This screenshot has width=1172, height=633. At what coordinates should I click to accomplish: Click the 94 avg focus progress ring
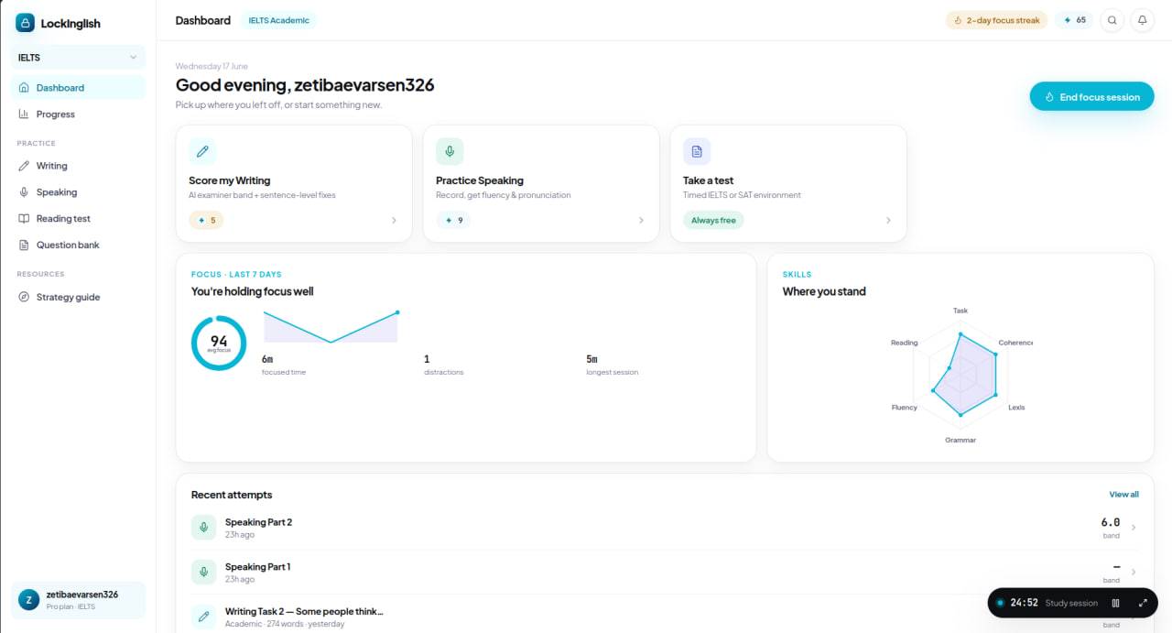pyautogui.click(x=219, y=344)
